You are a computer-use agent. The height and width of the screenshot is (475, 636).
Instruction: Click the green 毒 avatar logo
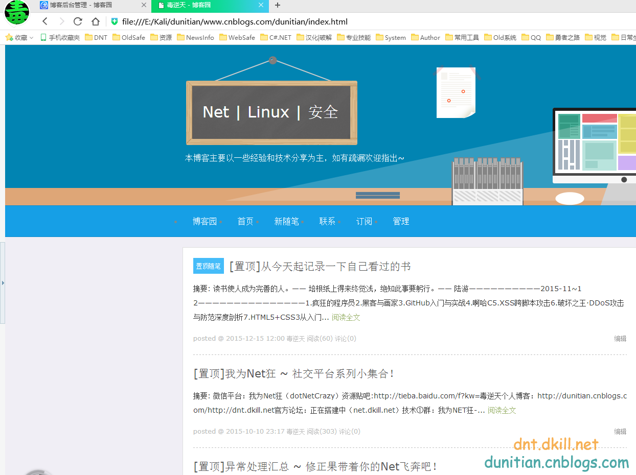[x=17, y=13]
